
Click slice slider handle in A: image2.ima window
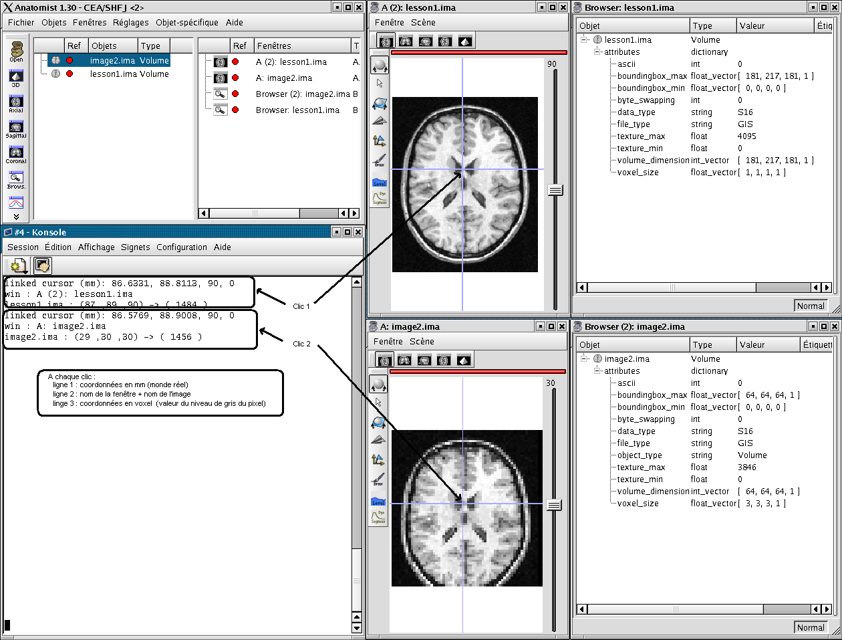(x=553, y=505)
